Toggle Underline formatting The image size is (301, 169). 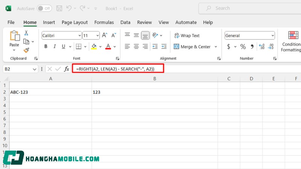pyautogui.click(x=64, y=46)
